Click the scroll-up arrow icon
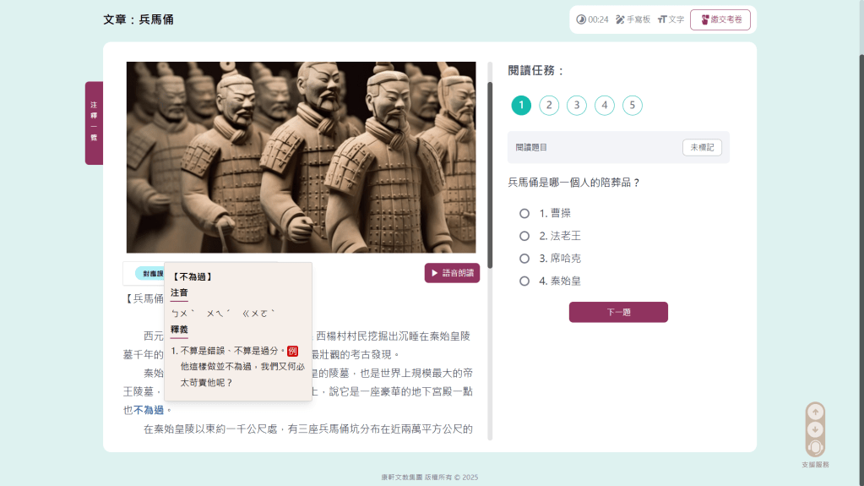864x486 pixels. click(x=815, y=412)
